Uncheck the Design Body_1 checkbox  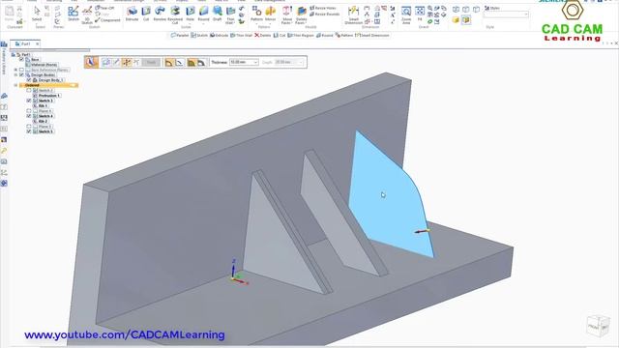pyautogui.click(x=29, y=79)
